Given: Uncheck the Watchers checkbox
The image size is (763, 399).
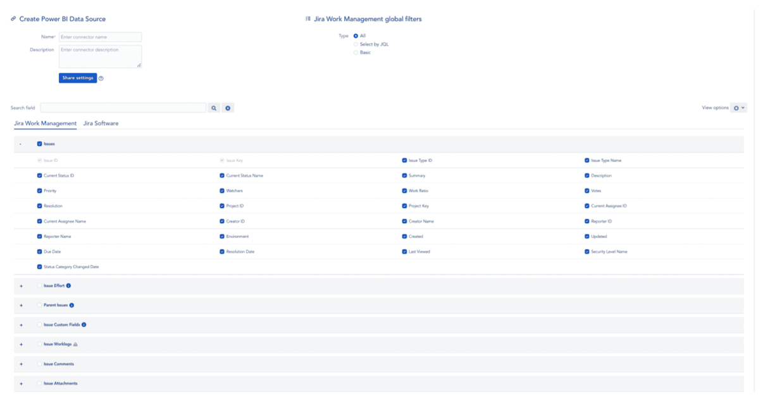Looking at the screenshot, I should (222, 191).
